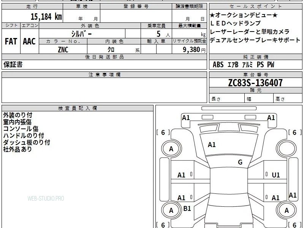
Task: Click the ★オークションデビュー★ line
Action: coord(244,15)
